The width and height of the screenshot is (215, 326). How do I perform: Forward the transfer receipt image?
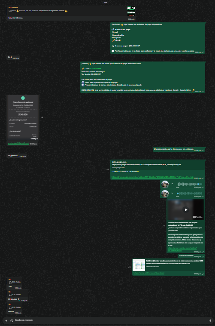[x=42, y=117]
